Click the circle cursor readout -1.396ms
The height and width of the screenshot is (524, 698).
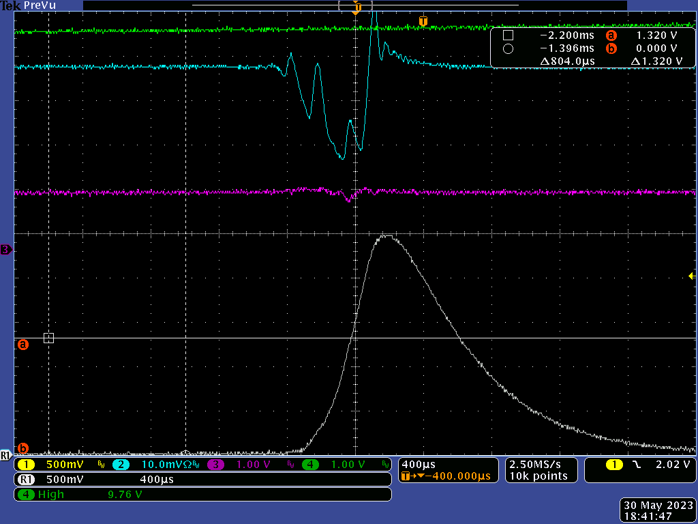click(566, 48)
